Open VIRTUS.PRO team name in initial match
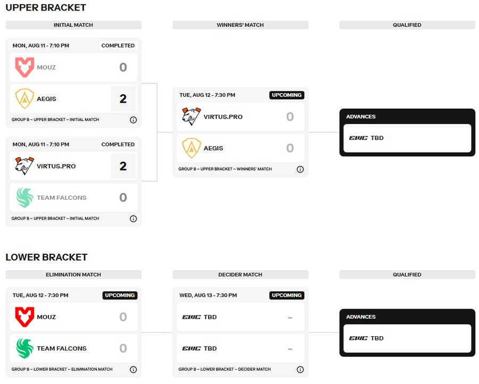479x384 pixels. (x=56, y=166)
